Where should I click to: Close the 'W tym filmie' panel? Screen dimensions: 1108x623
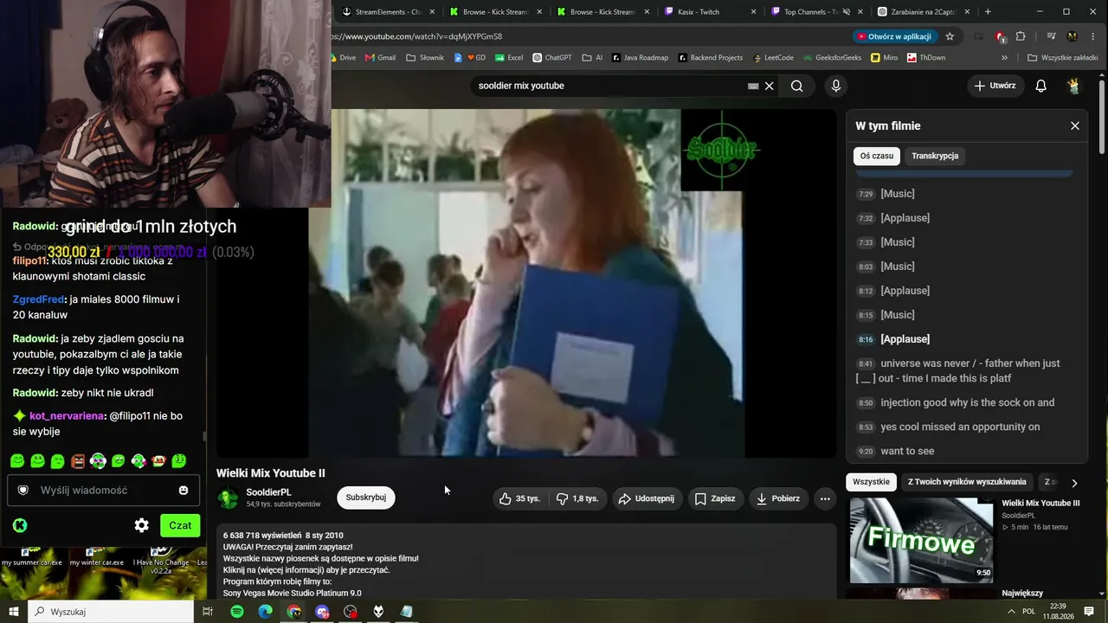click(1075, 125)
